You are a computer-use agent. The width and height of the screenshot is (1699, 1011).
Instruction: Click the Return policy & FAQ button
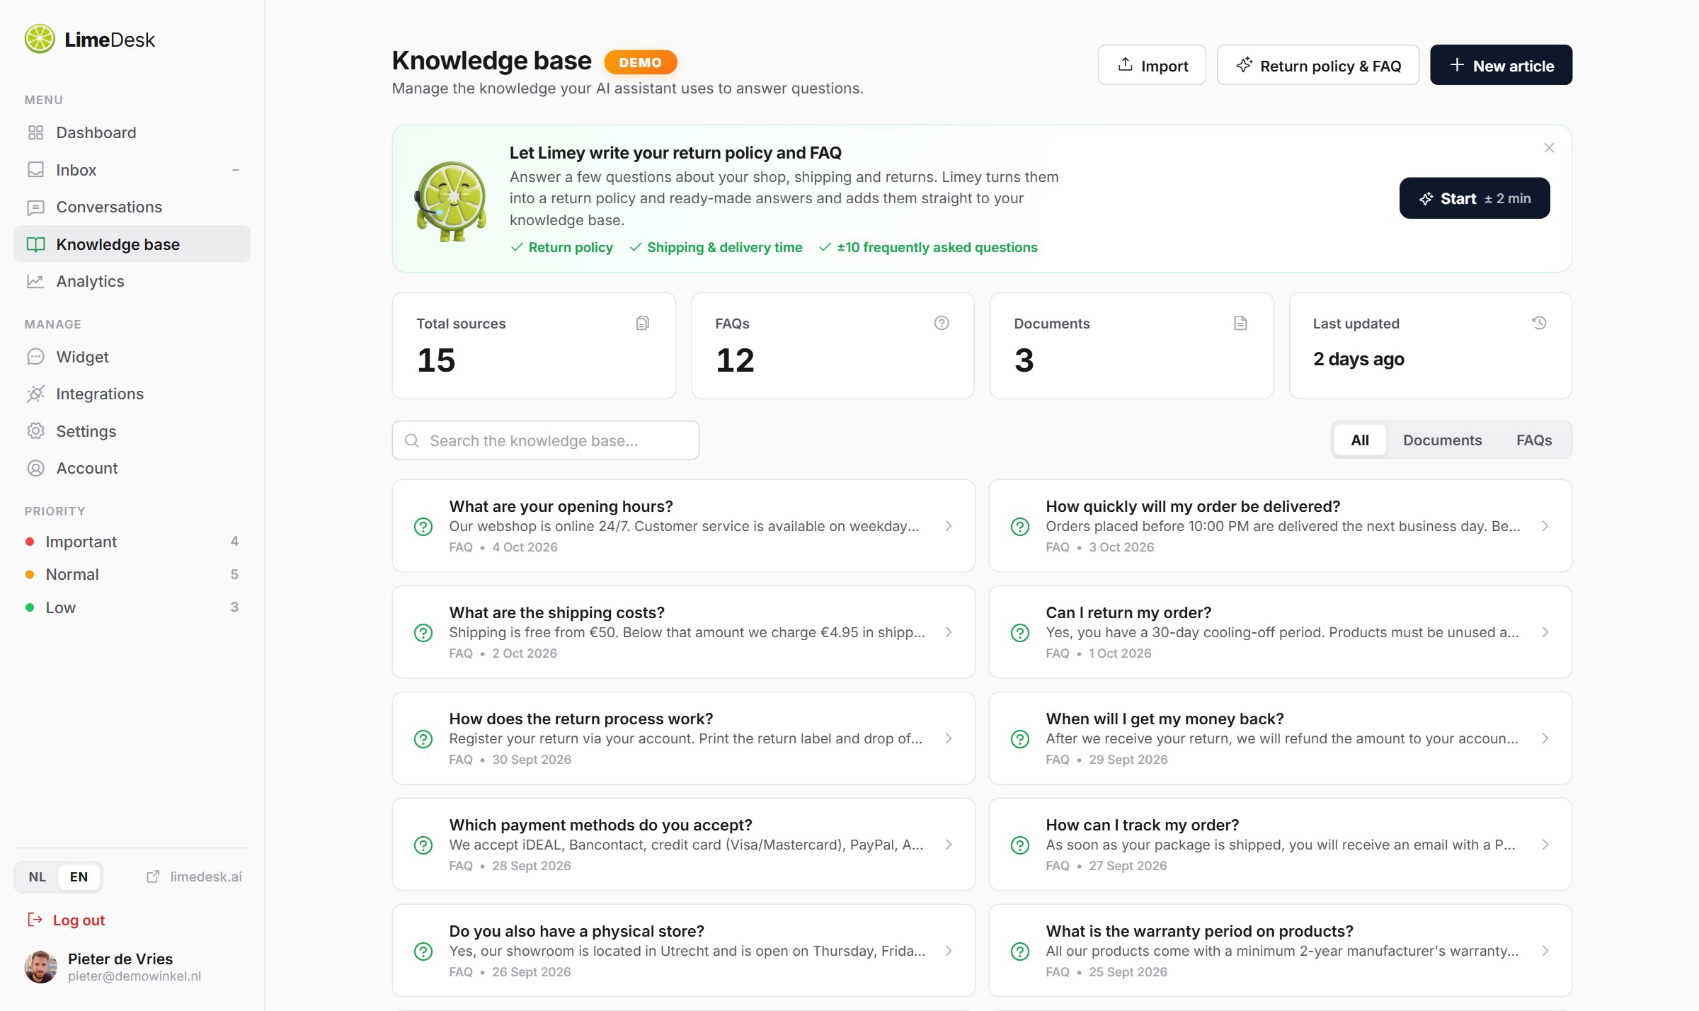(1317, 65)
